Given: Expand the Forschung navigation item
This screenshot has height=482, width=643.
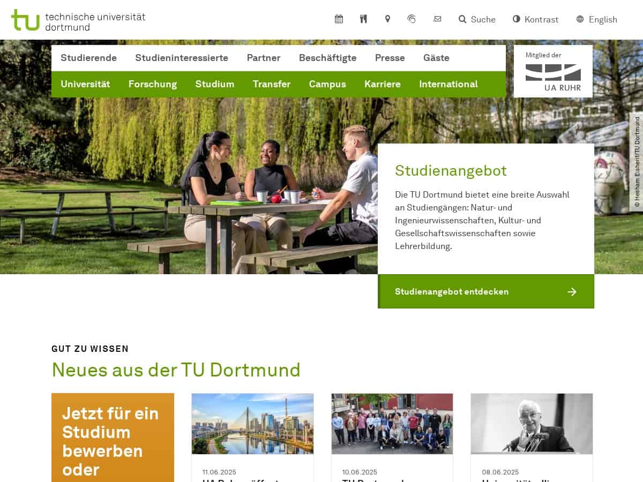Looking at the screenshot, I should tap(153, 84).
